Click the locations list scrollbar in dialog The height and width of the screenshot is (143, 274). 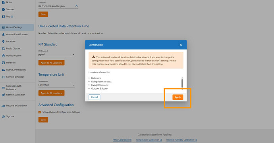tap(182, 83)
